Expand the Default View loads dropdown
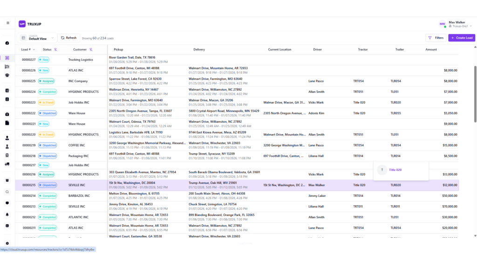Viewport: 477px width, 268px height. pyautogui.click(x=52, y=38)
